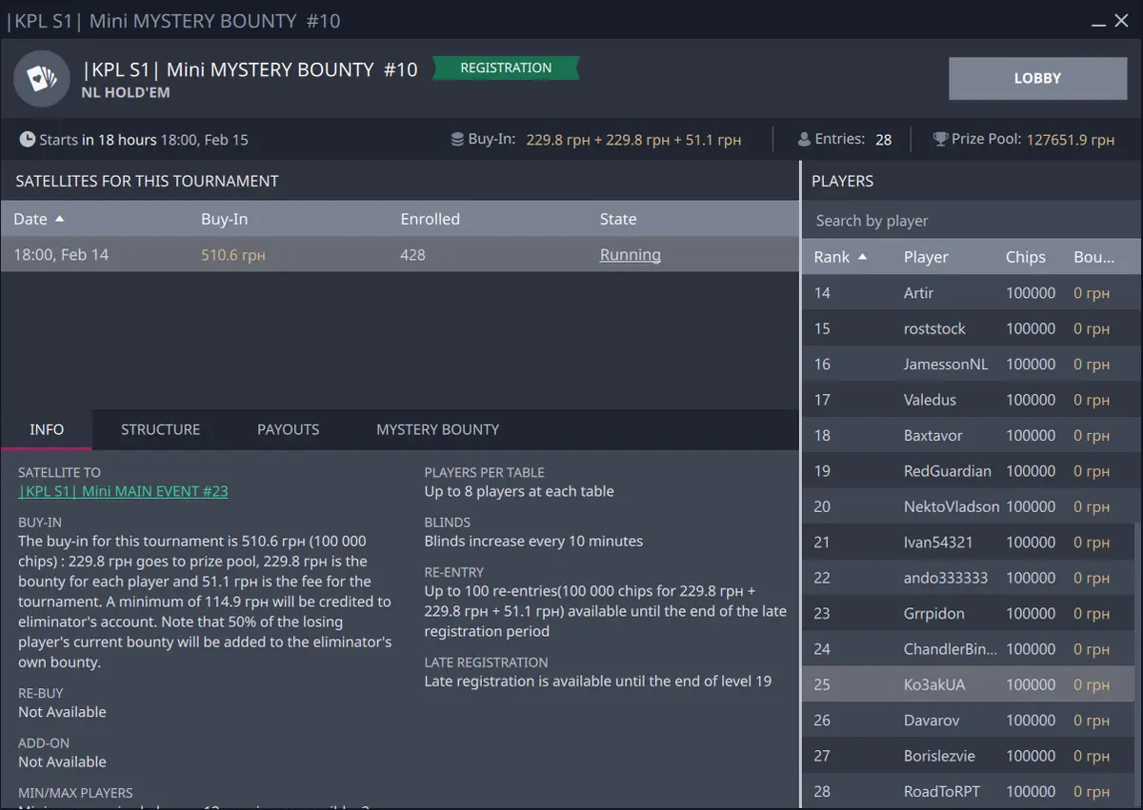Sort satellites by Date column arrow

[x=60, y=219]
